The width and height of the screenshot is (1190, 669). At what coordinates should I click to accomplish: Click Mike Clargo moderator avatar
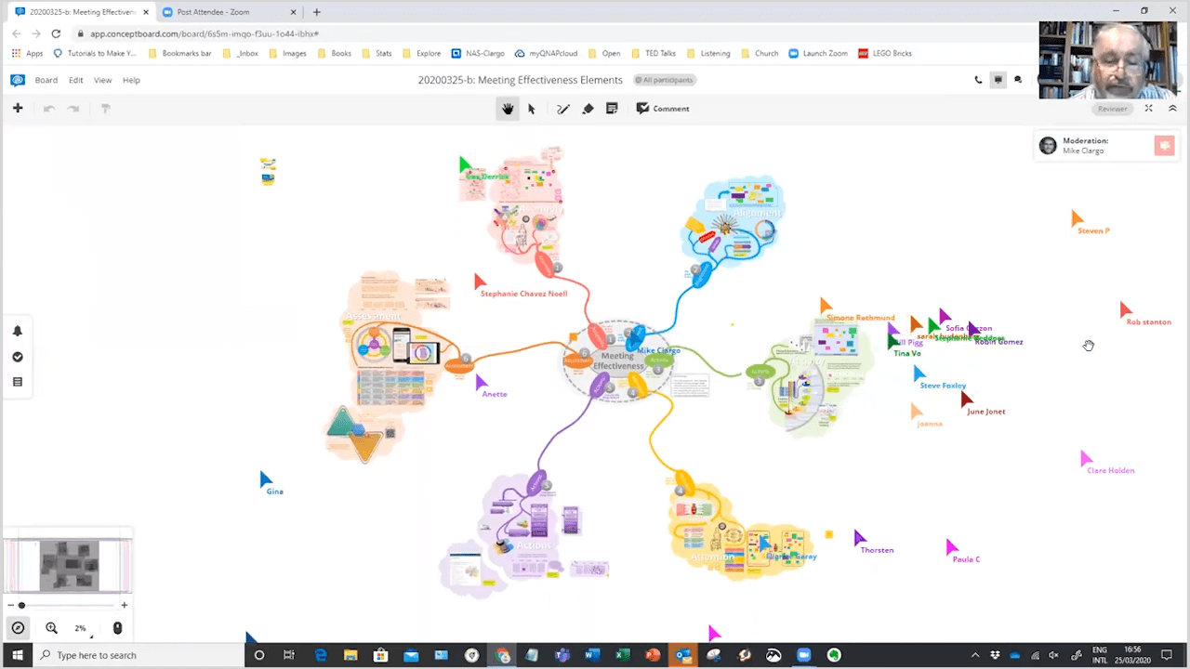pos(1048,146)
